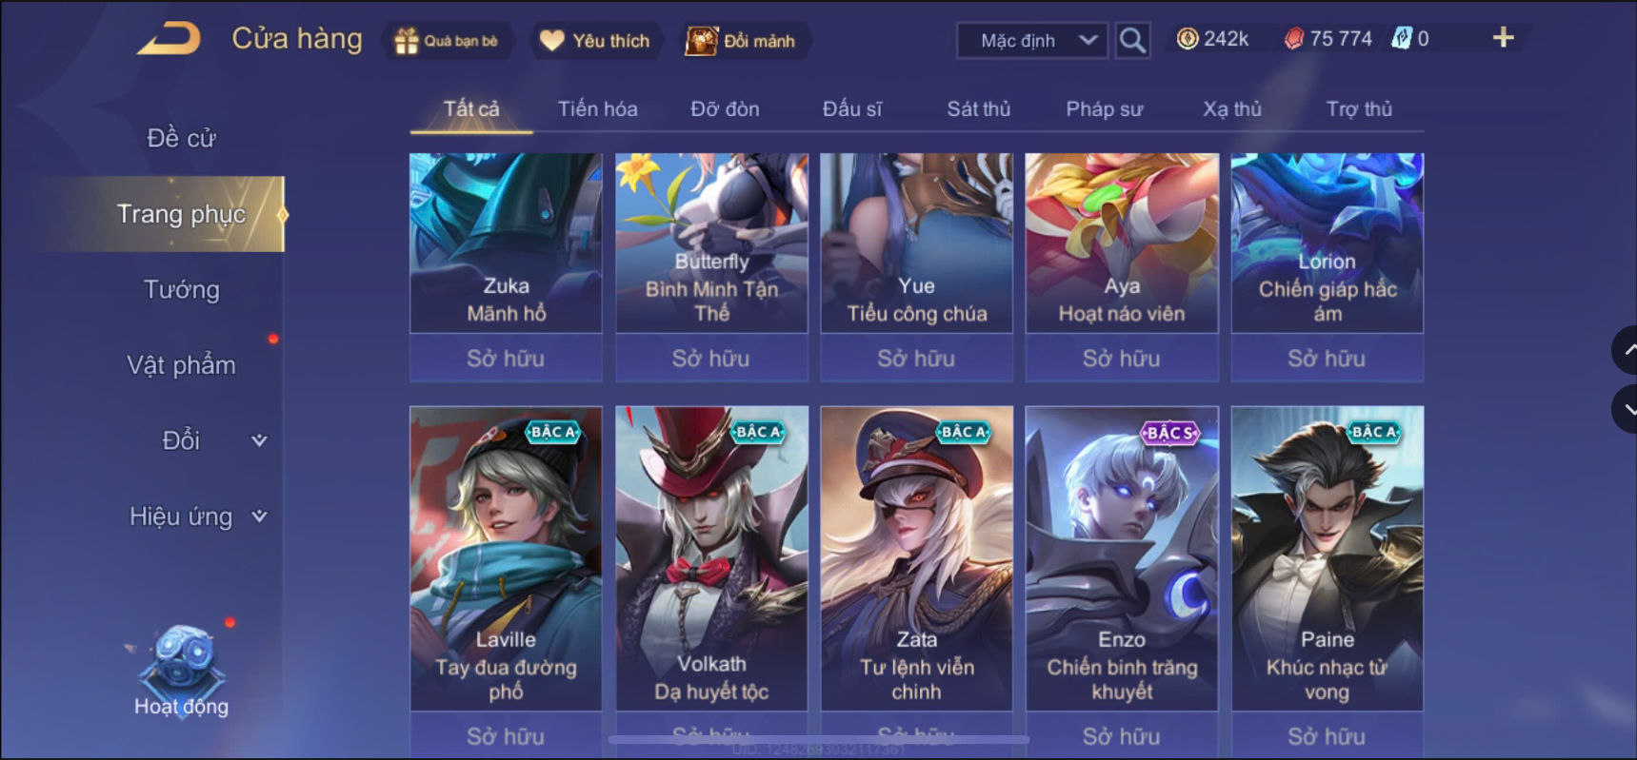Open the Mặc định sort dropdown
This screenshot has height=760, width=1637.
1031,41
